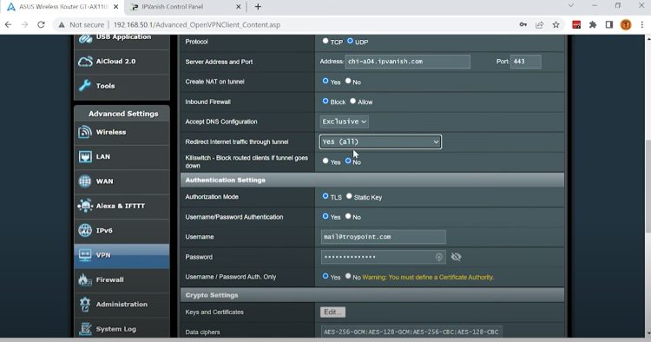
Task: Open the IPv6 settings icon
Action: [85, 230]
